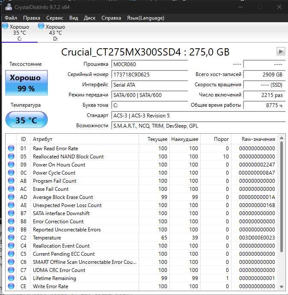Click the Атрибут column header
Screen dimensions: 288x295
point(84,139)
